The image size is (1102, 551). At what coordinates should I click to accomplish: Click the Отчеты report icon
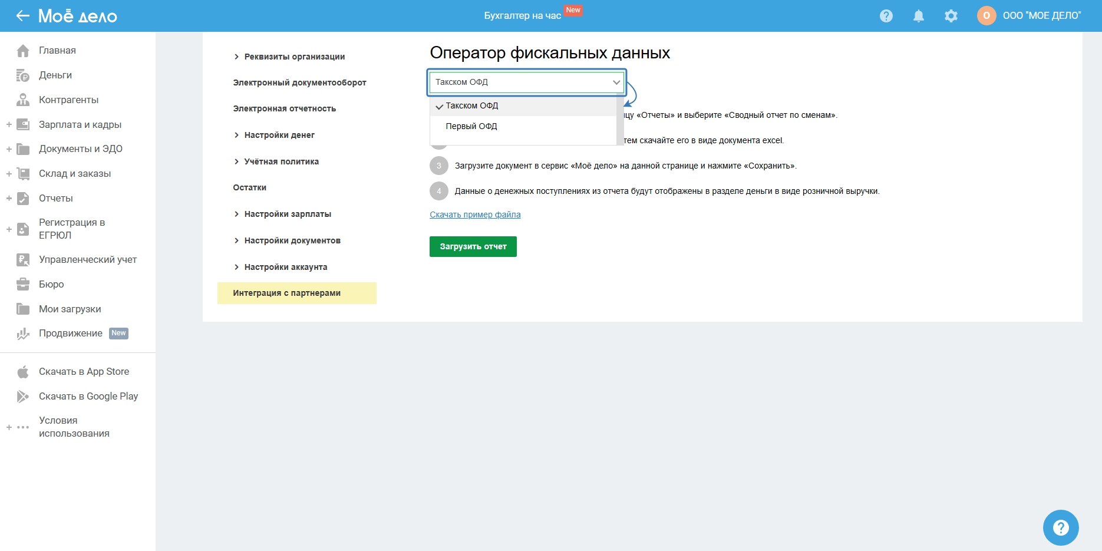tap(23, 199)
